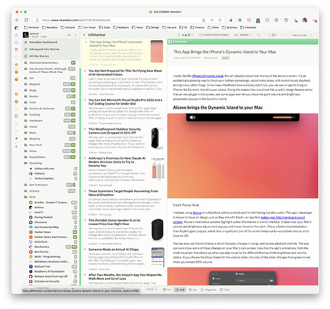Bookmark this page with the star icon
Screen dimensions: 330x309
tap(220, 20)
